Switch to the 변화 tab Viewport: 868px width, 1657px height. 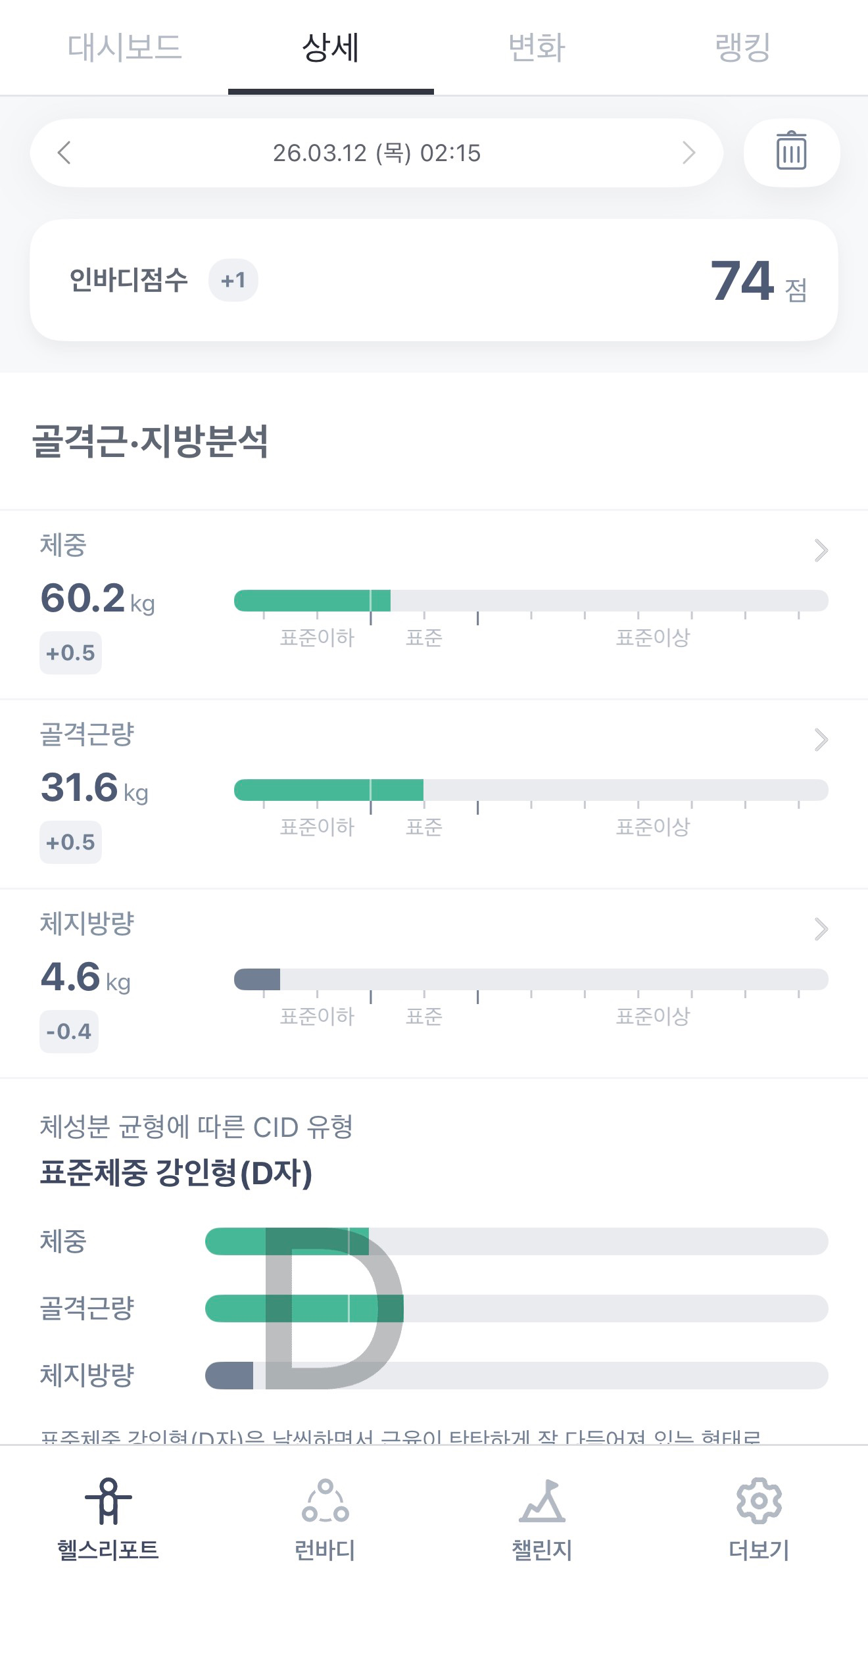pyautogui.click(x=537, y=47)
